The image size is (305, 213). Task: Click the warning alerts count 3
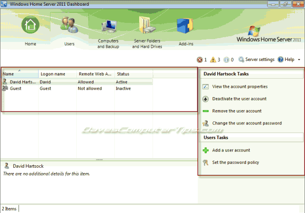click(x=219, y=60)
